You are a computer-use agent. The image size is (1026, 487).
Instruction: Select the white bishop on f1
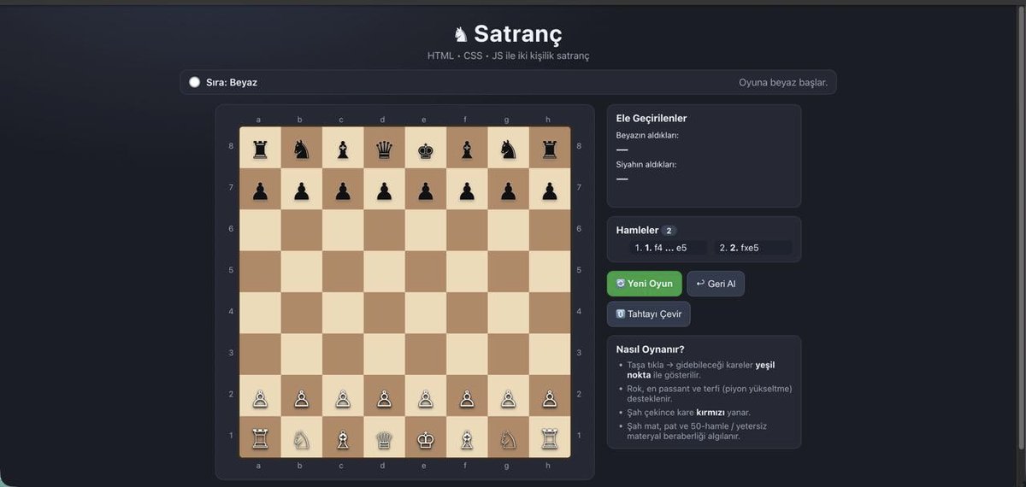pyautogui.click(x=467, y=439)
